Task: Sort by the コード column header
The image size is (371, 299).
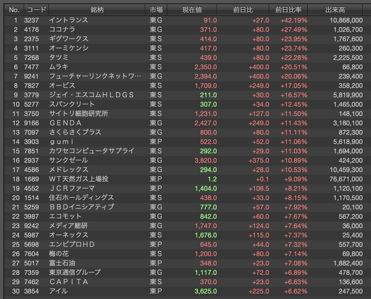Action: click(x=36, y=10)
